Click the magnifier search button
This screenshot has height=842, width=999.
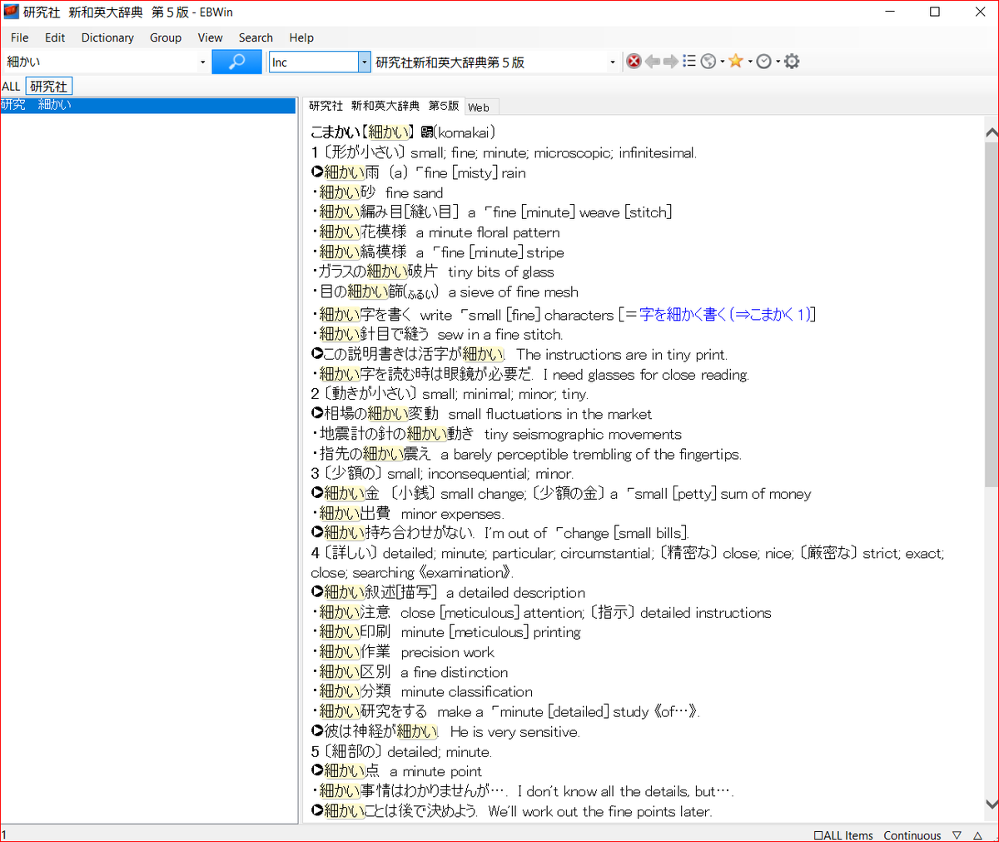pyautogui.click(x=236, y=62)
